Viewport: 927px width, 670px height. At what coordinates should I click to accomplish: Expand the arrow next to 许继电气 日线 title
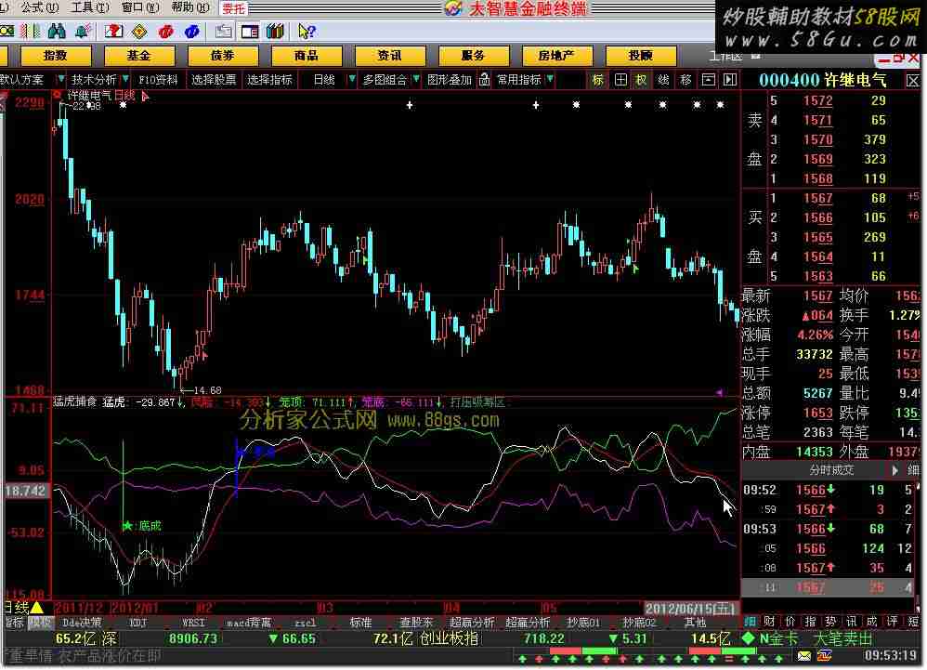click(x=146, y=96)
